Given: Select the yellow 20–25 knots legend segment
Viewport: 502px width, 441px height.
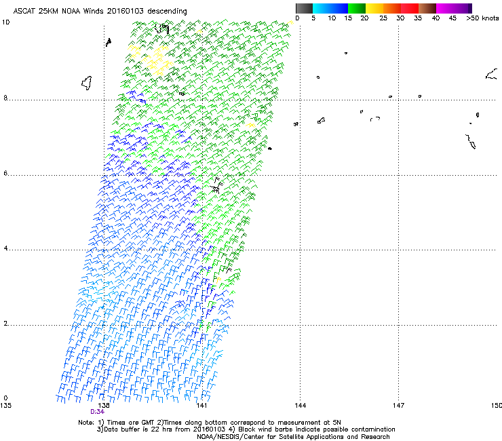Looking at the screenshot, I should pos(374,8).
